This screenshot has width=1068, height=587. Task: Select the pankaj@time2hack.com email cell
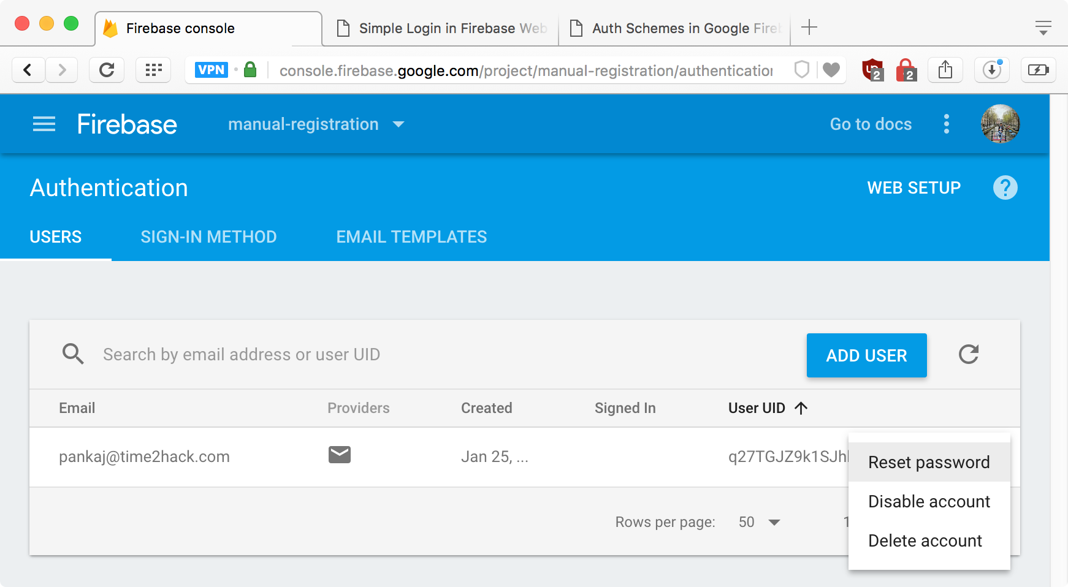click(144, 456)
